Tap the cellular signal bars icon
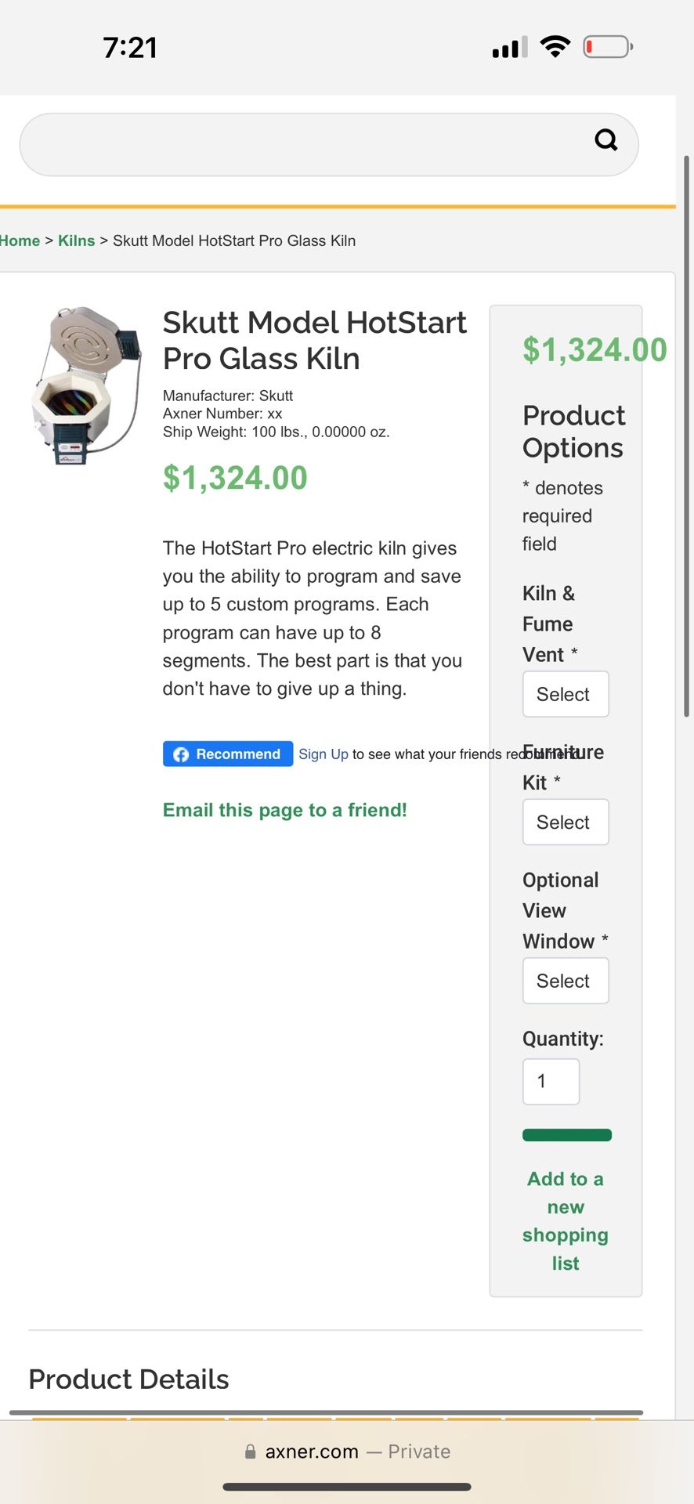 tap(509, 48)
